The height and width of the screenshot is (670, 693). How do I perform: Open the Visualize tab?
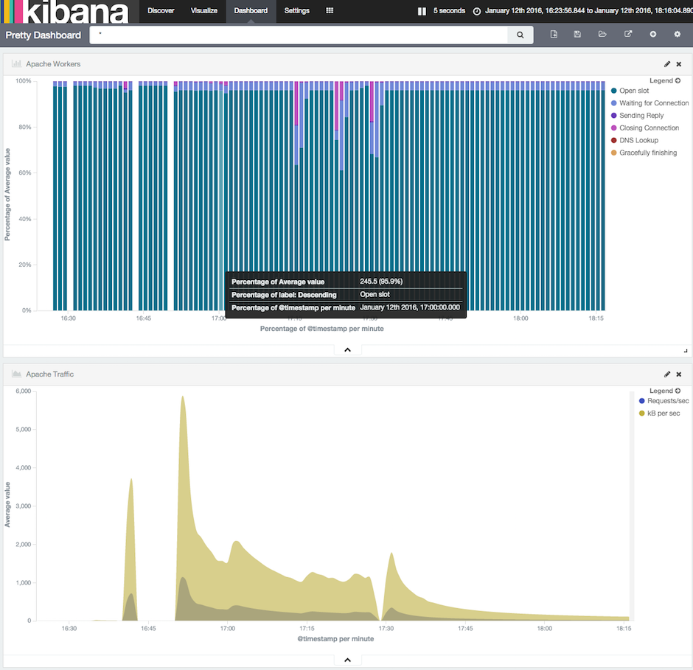[x=203, y=11]
